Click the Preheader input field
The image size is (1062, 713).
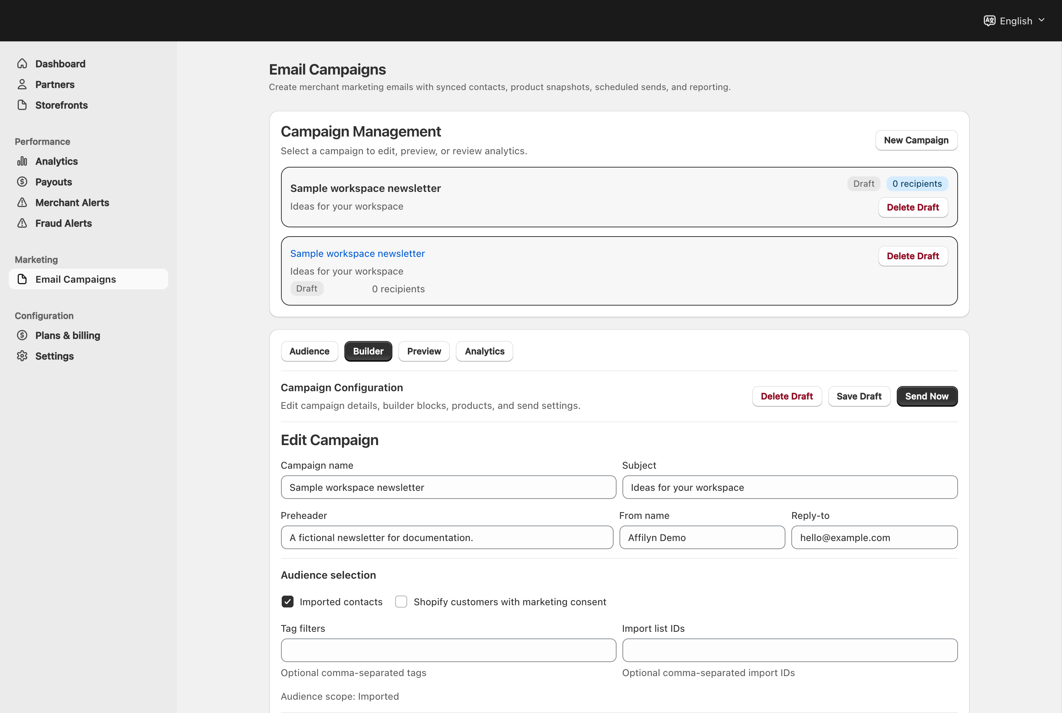click(x=447, y=537)
